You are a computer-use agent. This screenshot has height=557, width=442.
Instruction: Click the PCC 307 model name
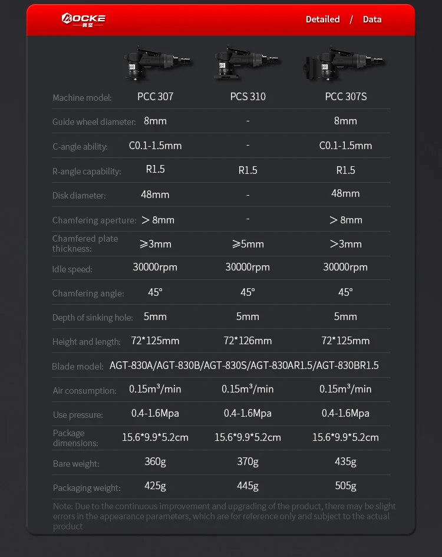coord(155,97)
